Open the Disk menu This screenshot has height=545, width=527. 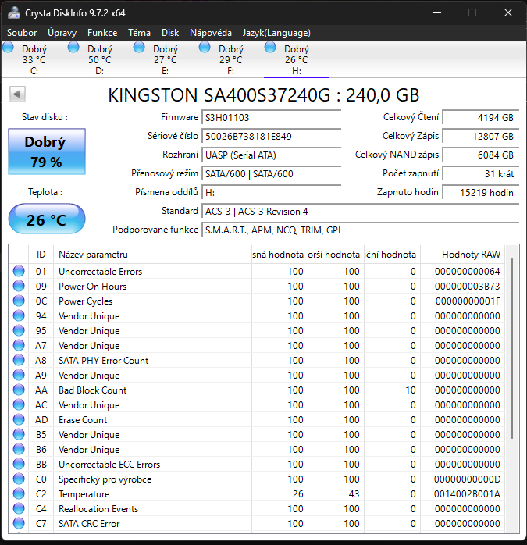click(x=170, y=33)
